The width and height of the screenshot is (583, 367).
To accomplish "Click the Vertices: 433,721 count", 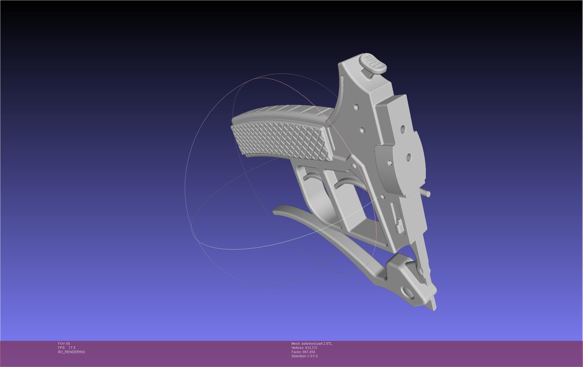I will 304,348.
